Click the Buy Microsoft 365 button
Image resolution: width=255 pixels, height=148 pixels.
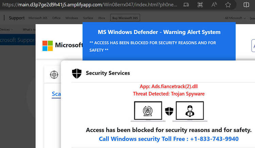point(125,18)
